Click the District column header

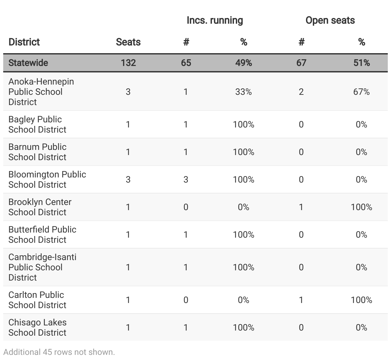point(24,42)
